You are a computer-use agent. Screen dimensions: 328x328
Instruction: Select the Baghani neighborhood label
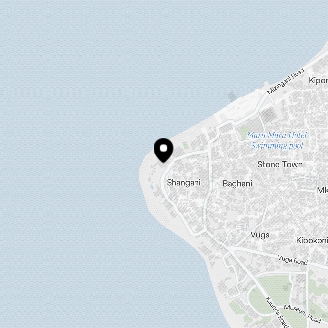point(237,184)
